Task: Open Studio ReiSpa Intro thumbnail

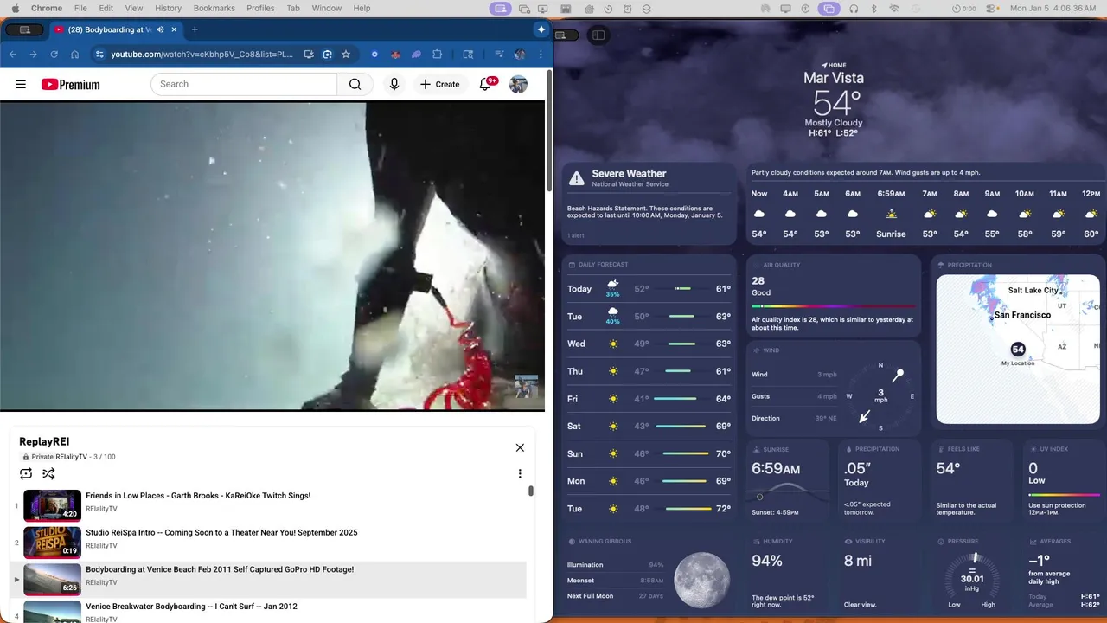Action: click(52, 543)
